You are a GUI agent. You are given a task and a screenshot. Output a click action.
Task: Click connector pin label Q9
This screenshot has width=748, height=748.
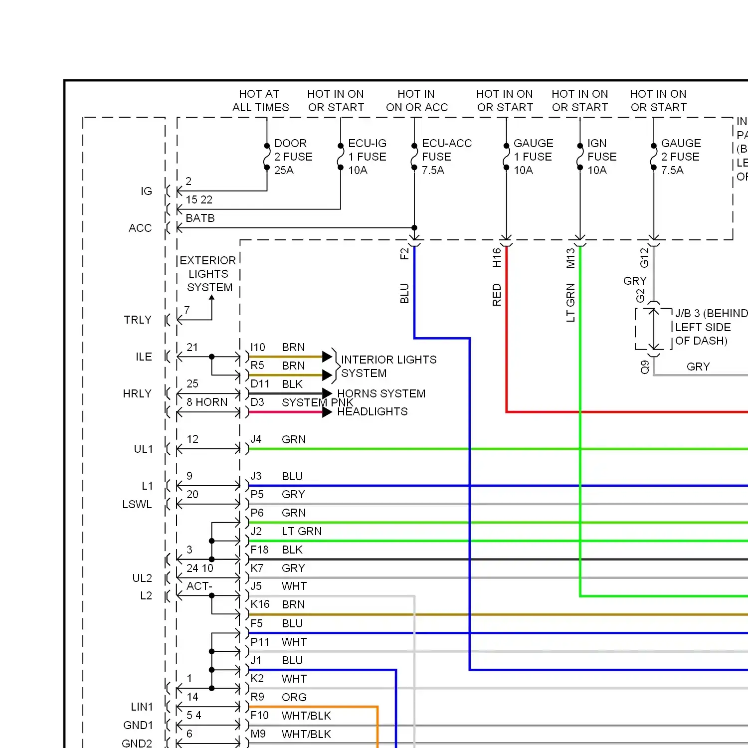(645, 367)
